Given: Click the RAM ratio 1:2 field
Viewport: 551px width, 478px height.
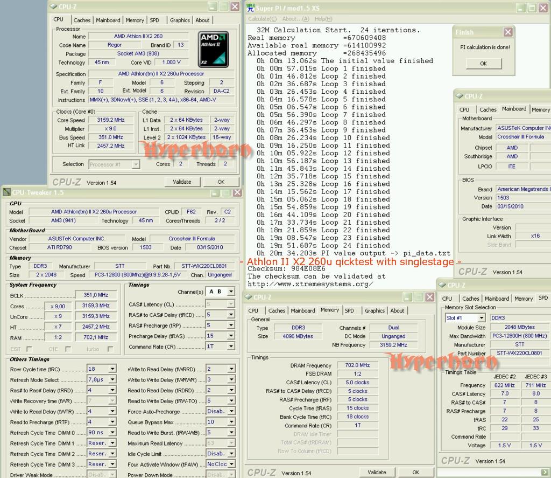Looking at the screenshot, I should coord(58,337).
